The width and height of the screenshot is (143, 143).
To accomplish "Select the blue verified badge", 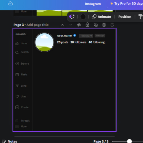I will click(x=75, y=35).
